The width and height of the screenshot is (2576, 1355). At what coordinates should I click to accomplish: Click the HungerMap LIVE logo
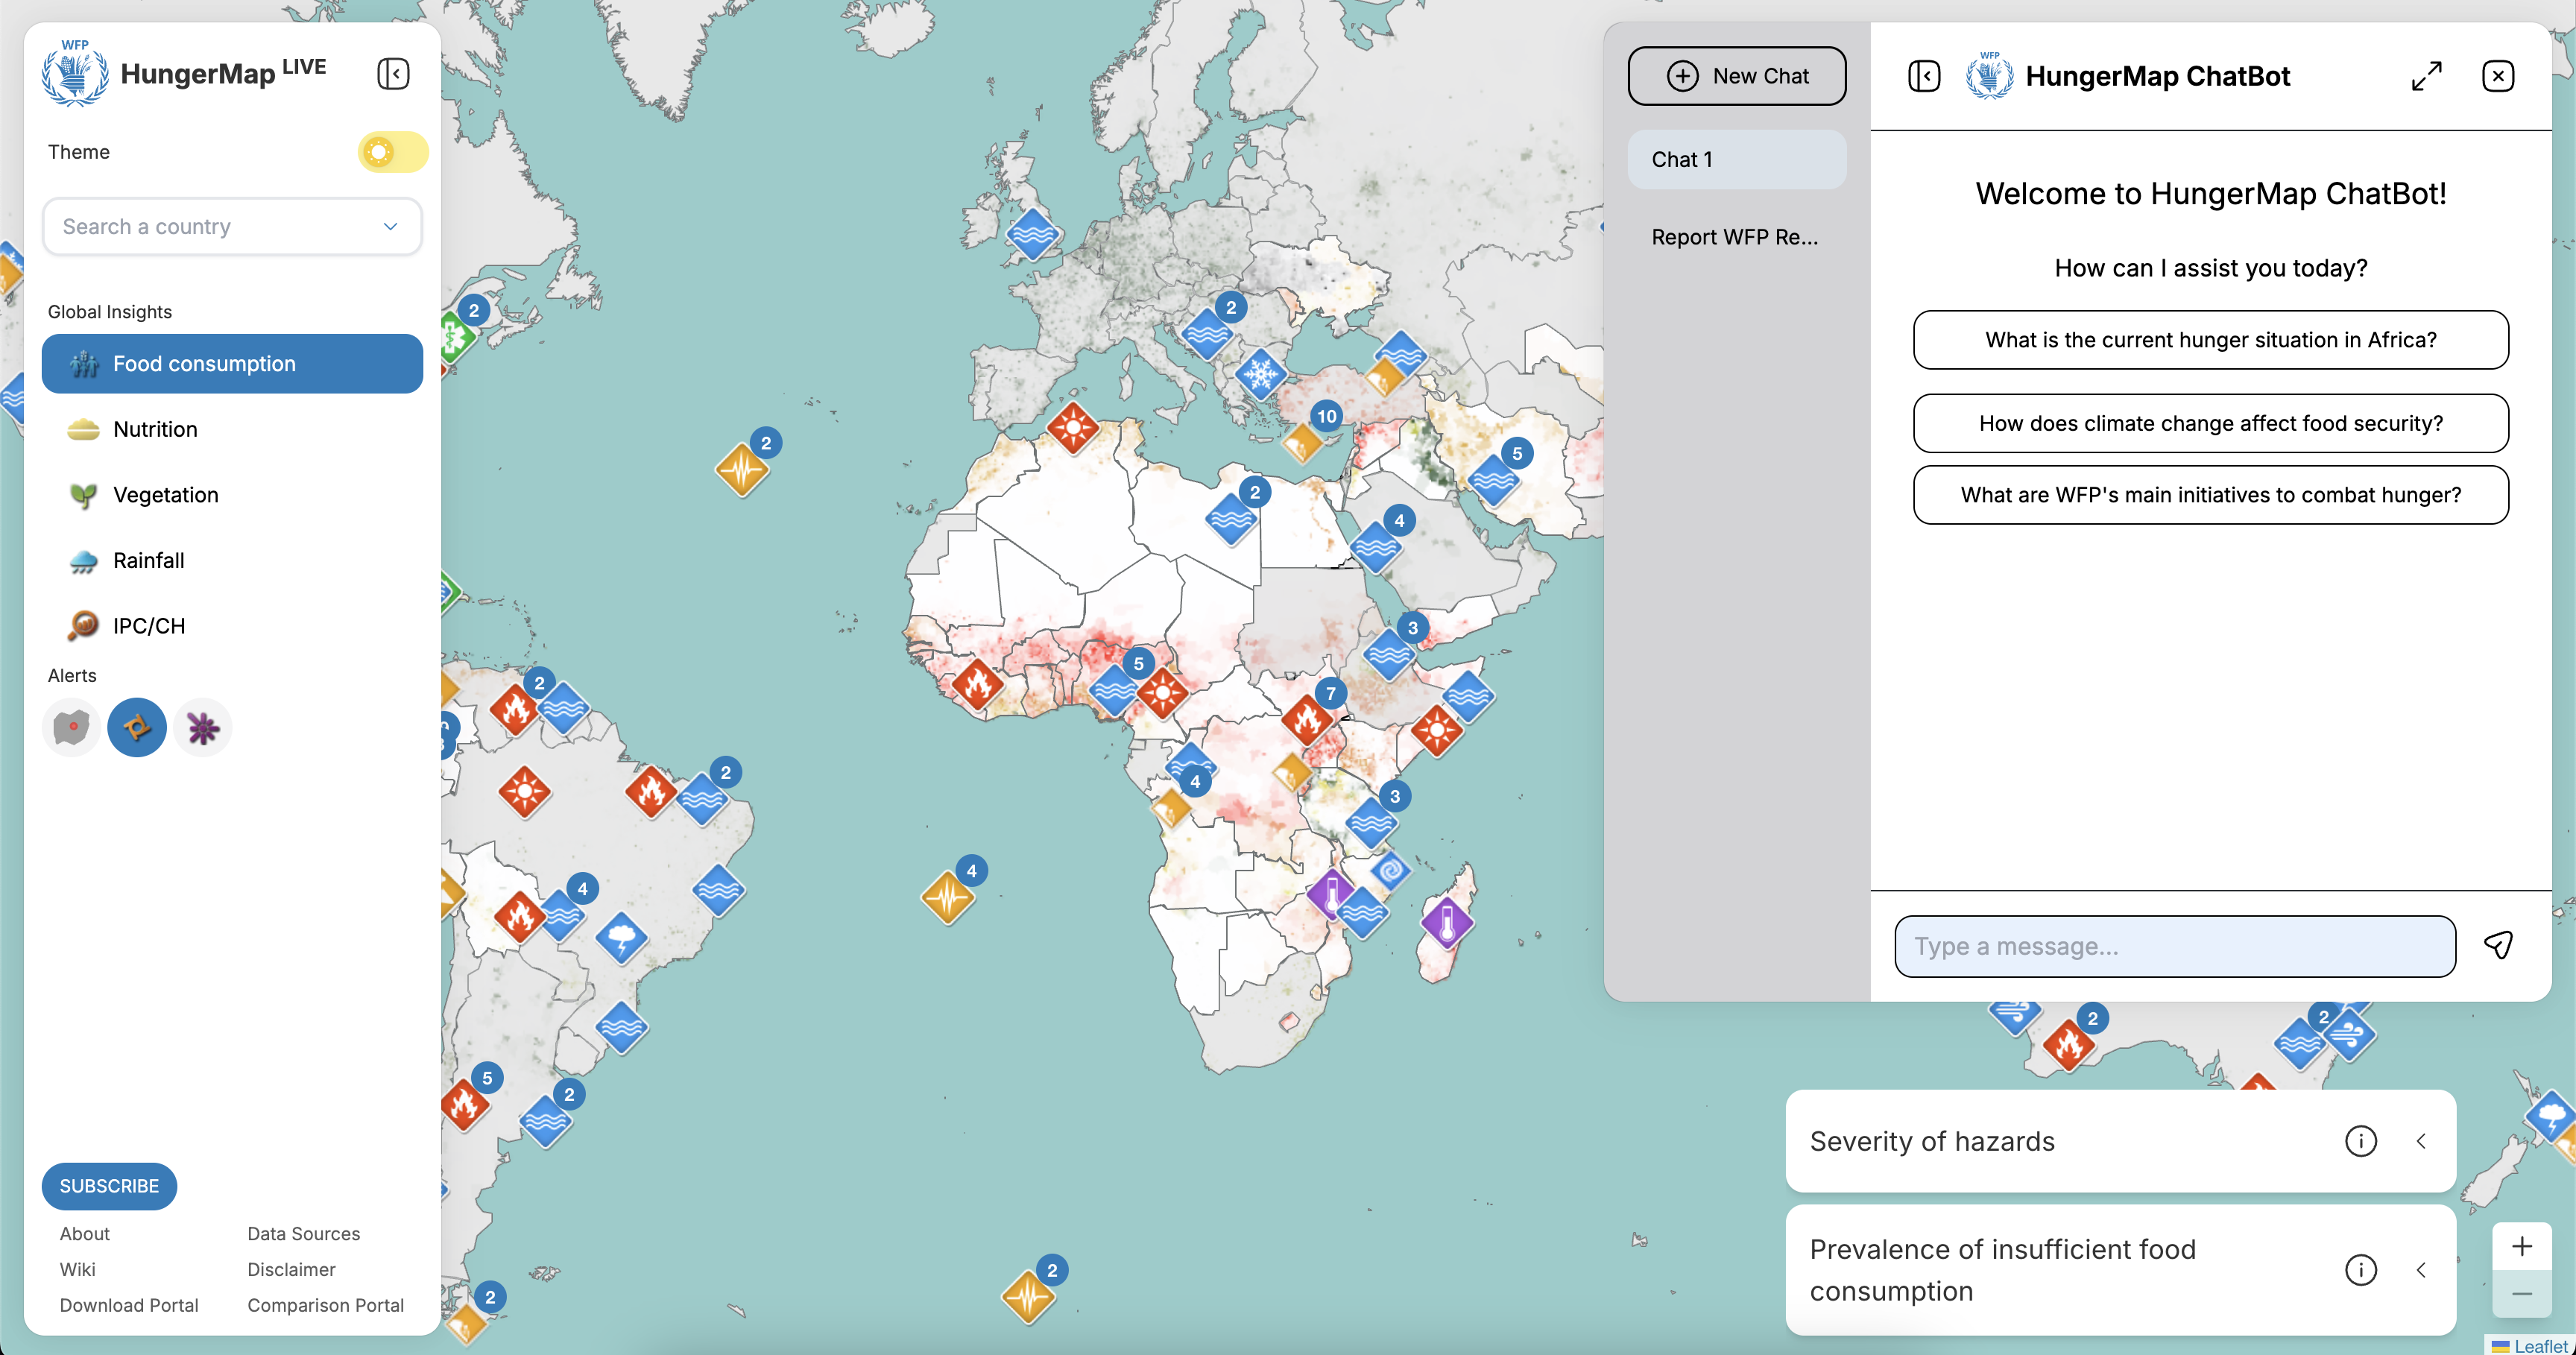coord(184,73)
